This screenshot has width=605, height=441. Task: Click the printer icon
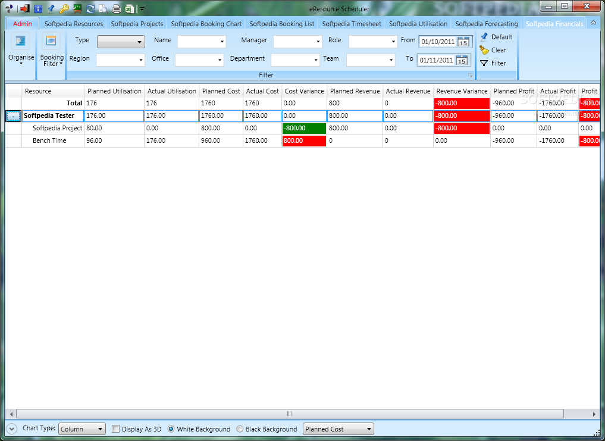coord(116,8)
